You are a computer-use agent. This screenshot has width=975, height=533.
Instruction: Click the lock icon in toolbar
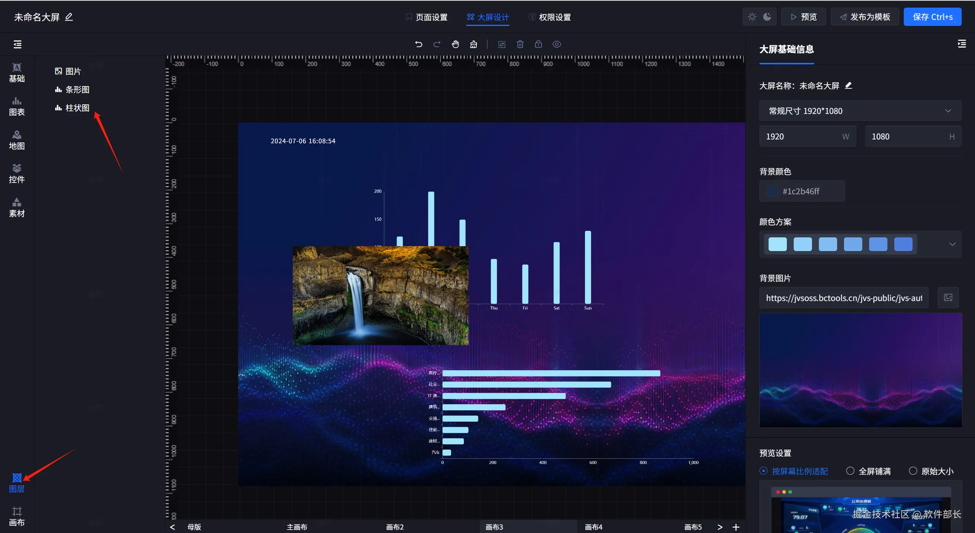coord(538,44)
